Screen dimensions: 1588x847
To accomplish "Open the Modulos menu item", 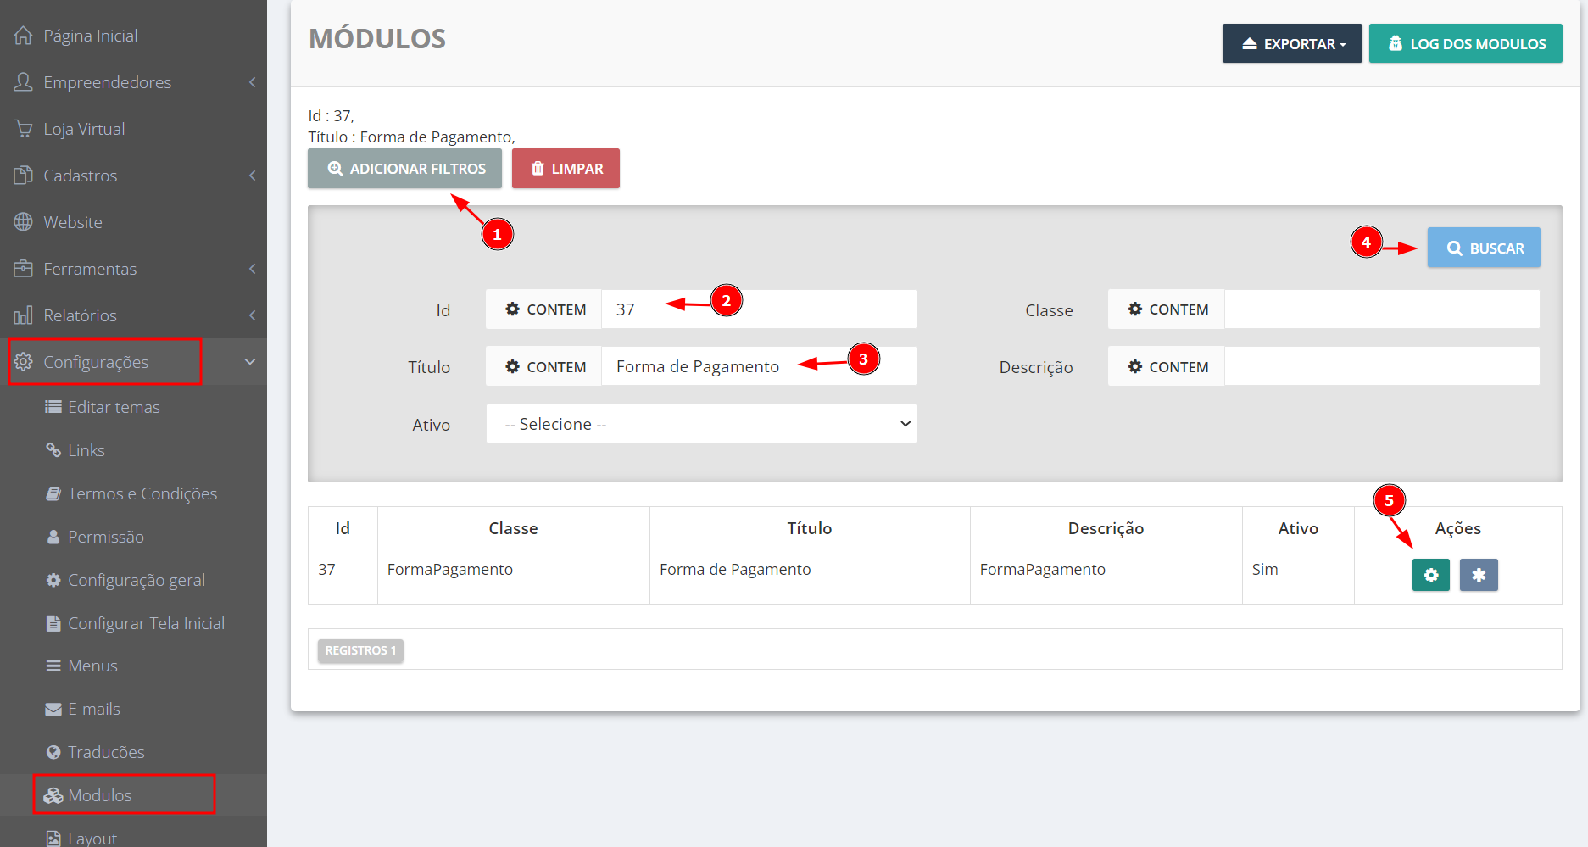I will [100, 795].
